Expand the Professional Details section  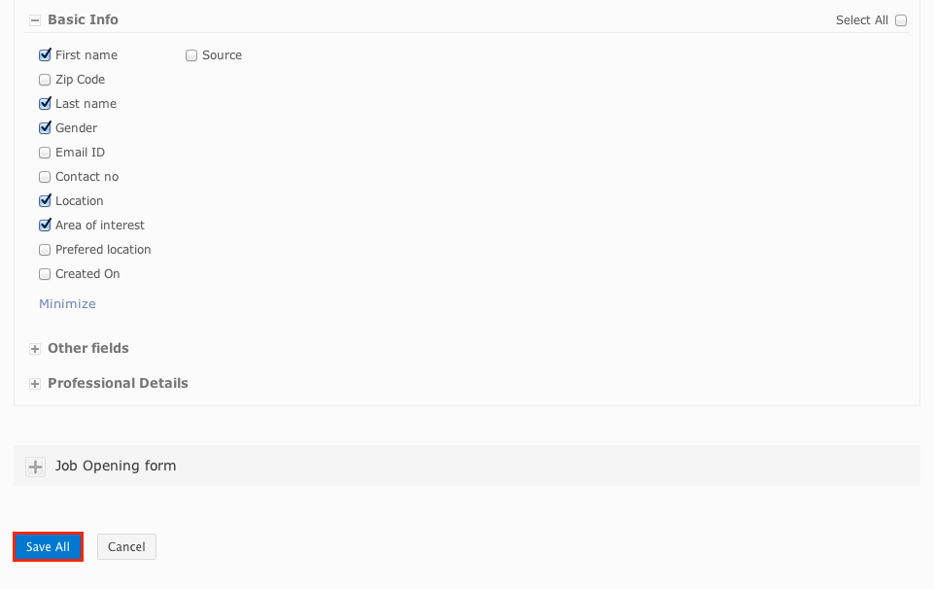pyautogui.click(x=35, y=384)
